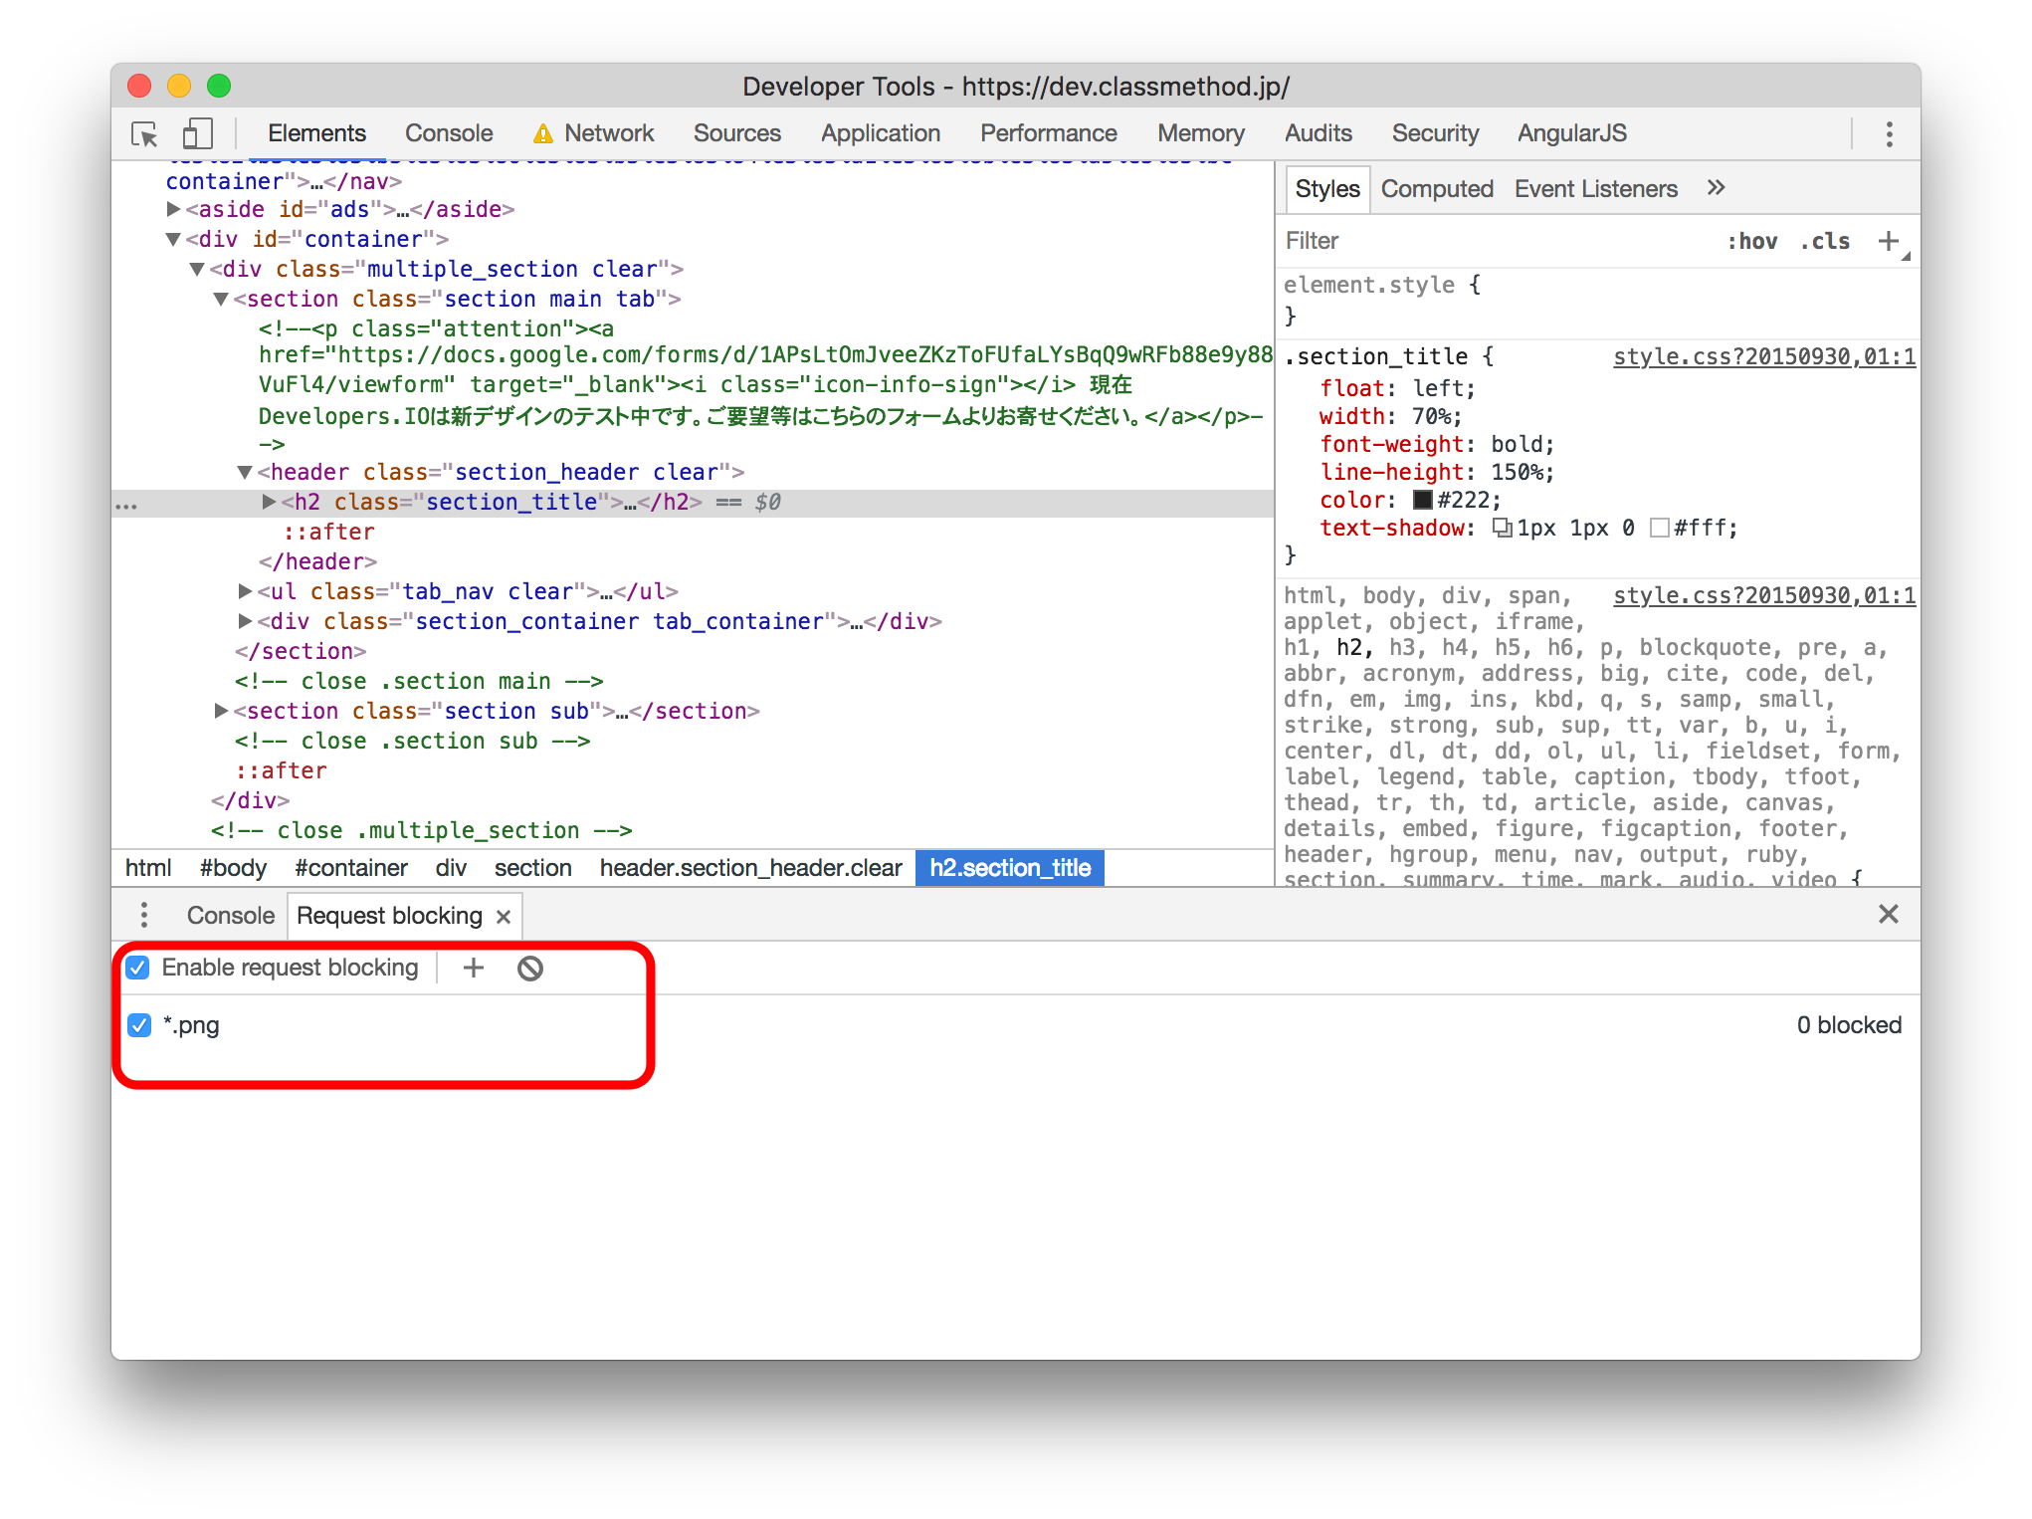Open the Security panel tab

[1435, 133]
